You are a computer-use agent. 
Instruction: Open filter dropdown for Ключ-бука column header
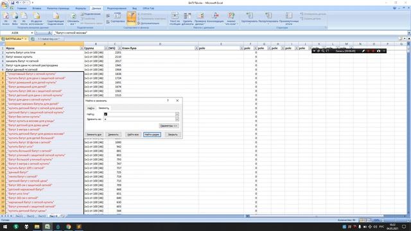click(197, 48)
